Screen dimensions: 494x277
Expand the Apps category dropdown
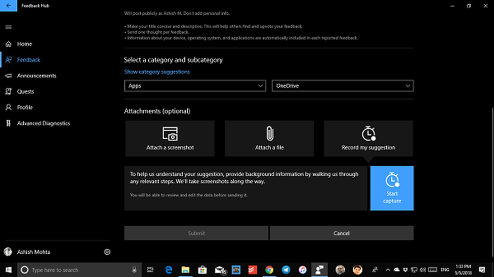tap(195, 86)
